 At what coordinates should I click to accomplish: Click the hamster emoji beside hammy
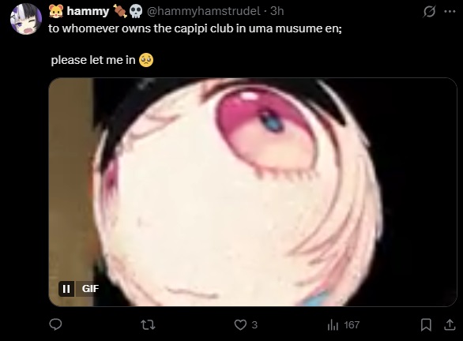(56, 11)
